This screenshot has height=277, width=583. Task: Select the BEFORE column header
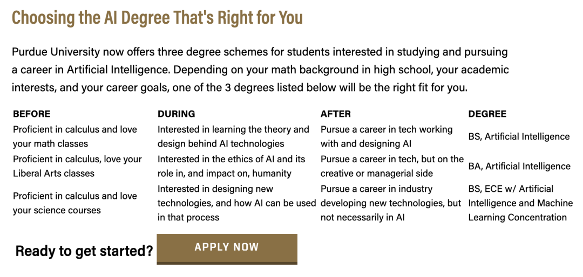(x=32, y=114)
